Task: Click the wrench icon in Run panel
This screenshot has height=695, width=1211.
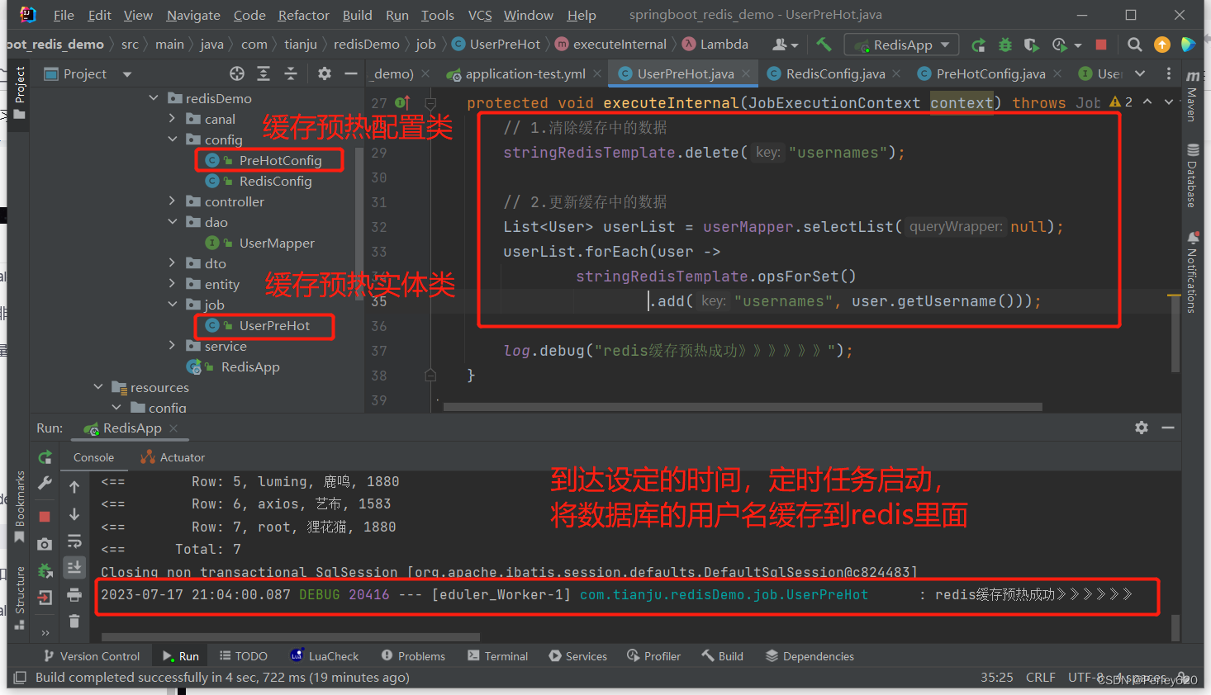Action: point(45,484)
